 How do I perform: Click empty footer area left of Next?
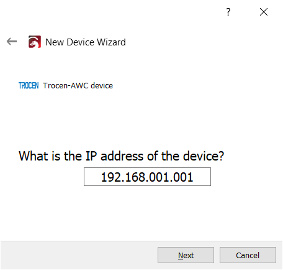79,255
